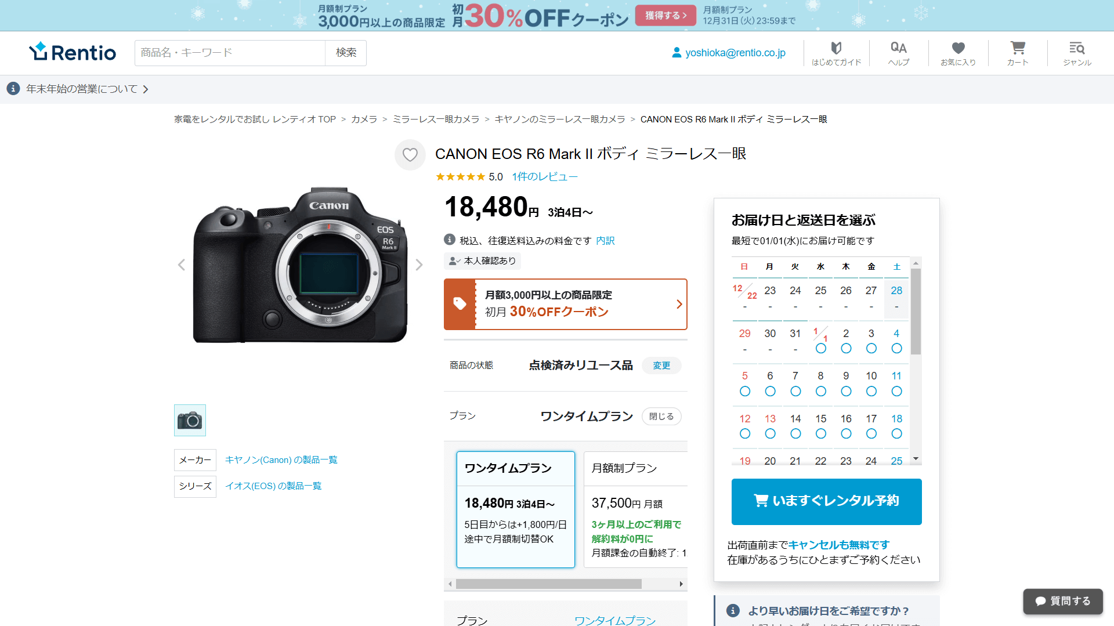
Task: Select the ワンタイムプラン plan card
Action: click(x=516, y=509)
